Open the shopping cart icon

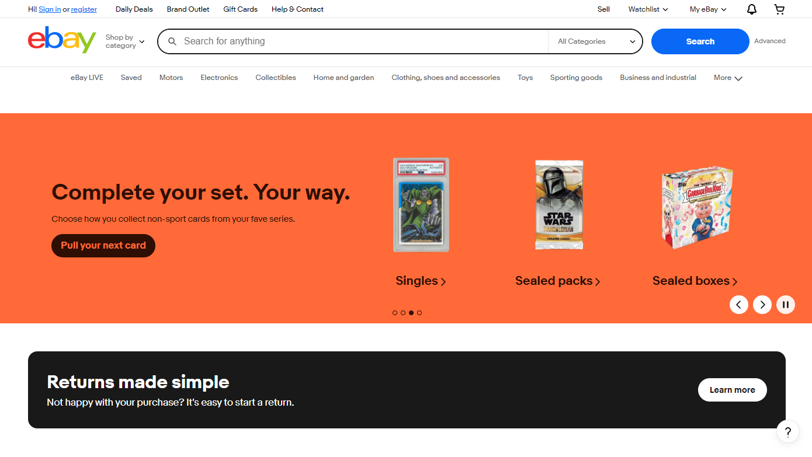tap(779, 9)
